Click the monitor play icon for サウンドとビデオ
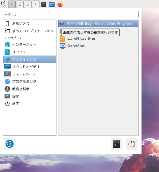This screenshot has height=172, width=159. click(x=7, y=67)
